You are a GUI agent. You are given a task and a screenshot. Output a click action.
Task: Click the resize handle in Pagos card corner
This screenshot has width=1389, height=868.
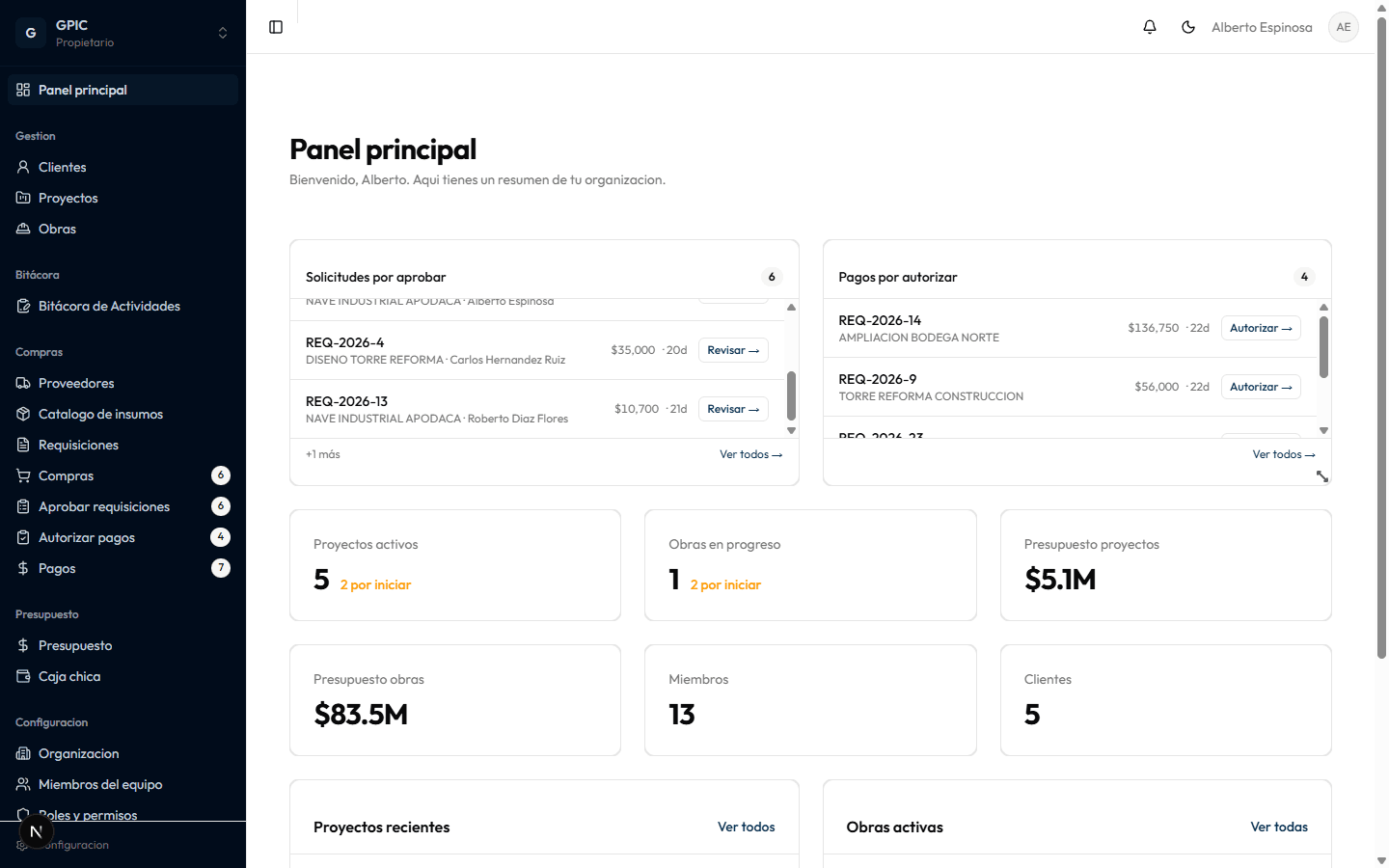click(x=1322, y=476)
